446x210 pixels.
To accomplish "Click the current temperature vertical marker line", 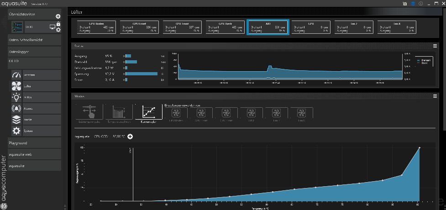I will point(133,174).
